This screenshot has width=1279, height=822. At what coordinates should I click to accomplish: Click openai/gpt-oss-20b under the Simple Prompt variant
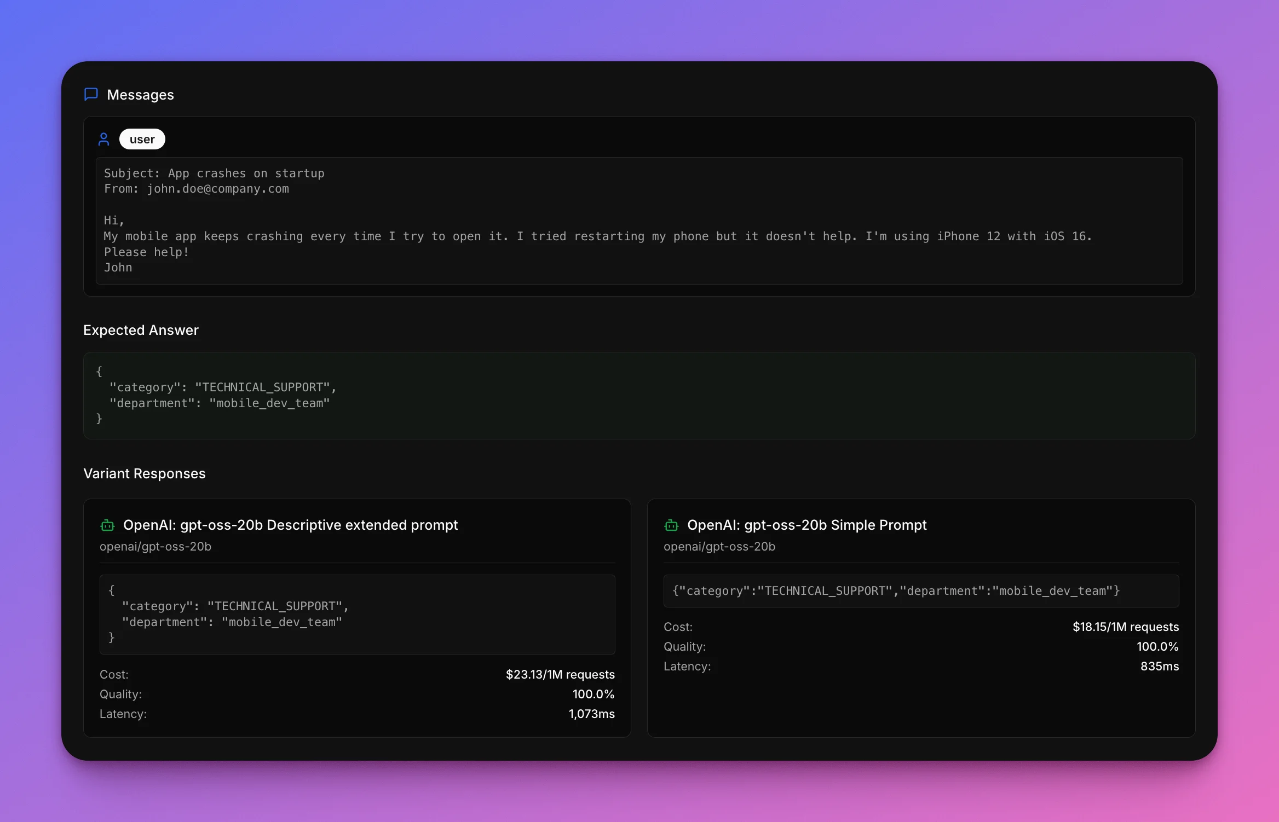click(719, 546)
